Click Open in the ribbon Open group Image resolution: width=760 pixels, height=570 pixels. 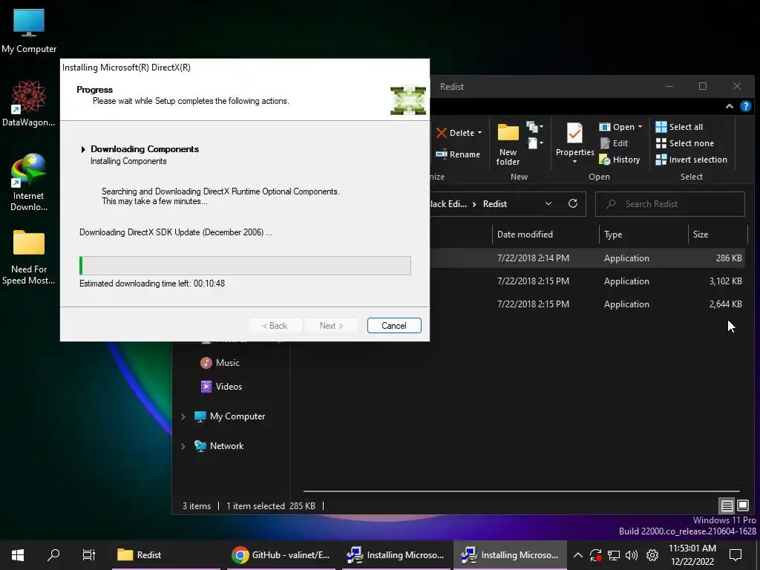[617, 127]
